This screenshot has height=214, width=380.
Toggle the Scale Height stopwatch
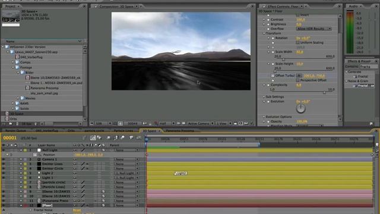[273, 64]
